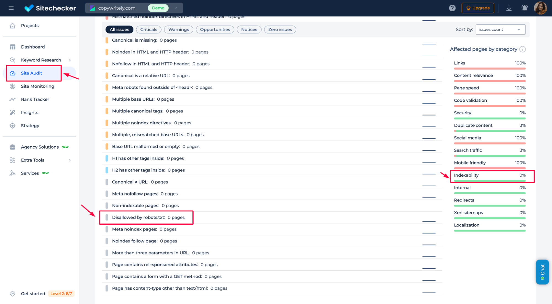This screenshot has width=552, height=304.
Task: Open the Security category
Action: 490,115
